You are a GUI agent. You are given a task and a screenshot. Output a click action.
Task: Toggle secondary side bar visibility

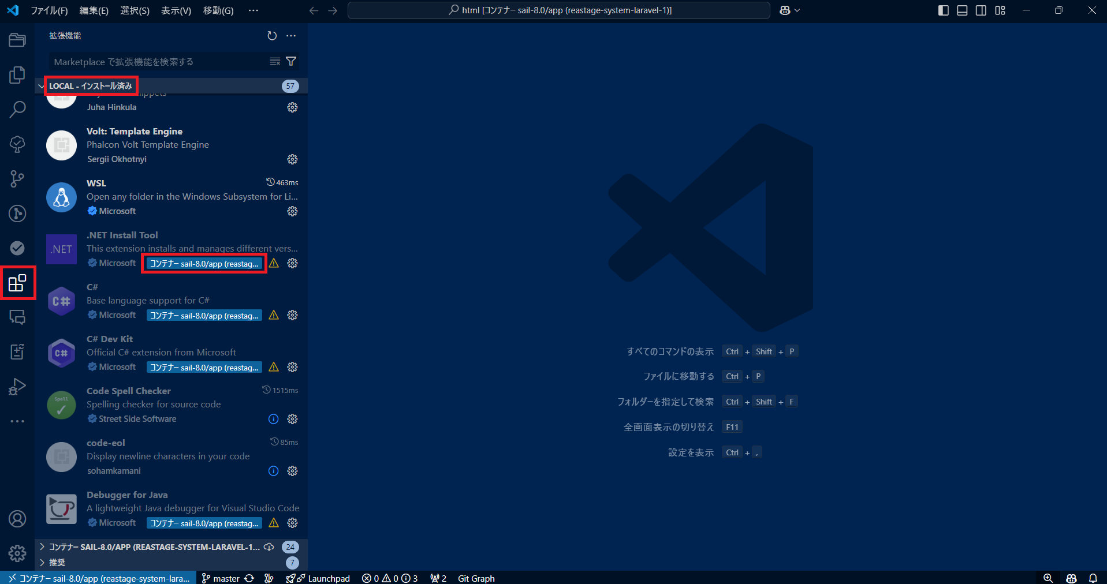coord(981,10)
